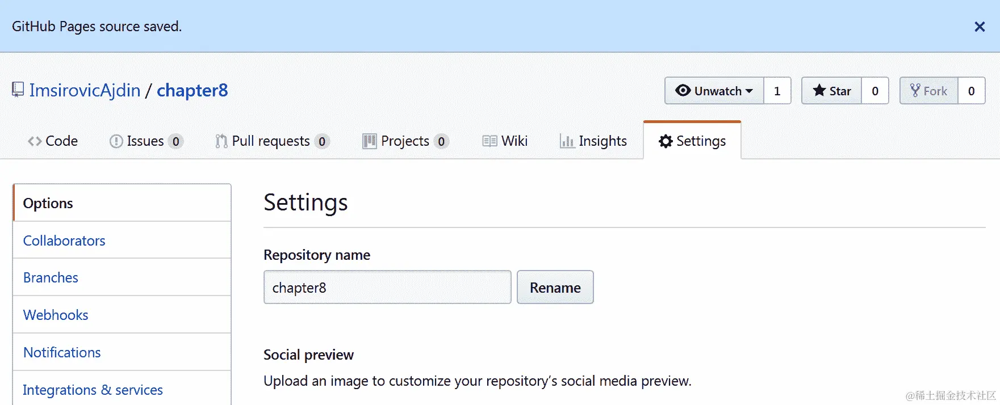Open the ImsirovicAjdin profile link
The image size is (1000, 405).
click(85, 90)
